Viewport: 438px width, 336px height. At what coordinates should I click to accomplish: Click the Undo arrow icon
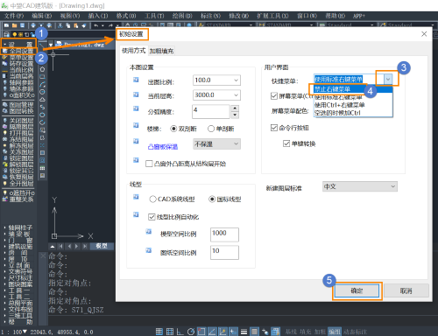(96, 25)
